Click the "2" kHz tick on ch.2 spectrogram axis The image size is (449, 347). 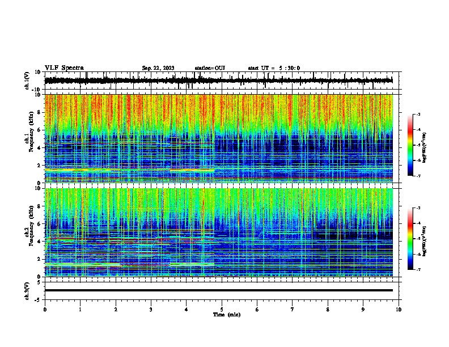(39, 259)
